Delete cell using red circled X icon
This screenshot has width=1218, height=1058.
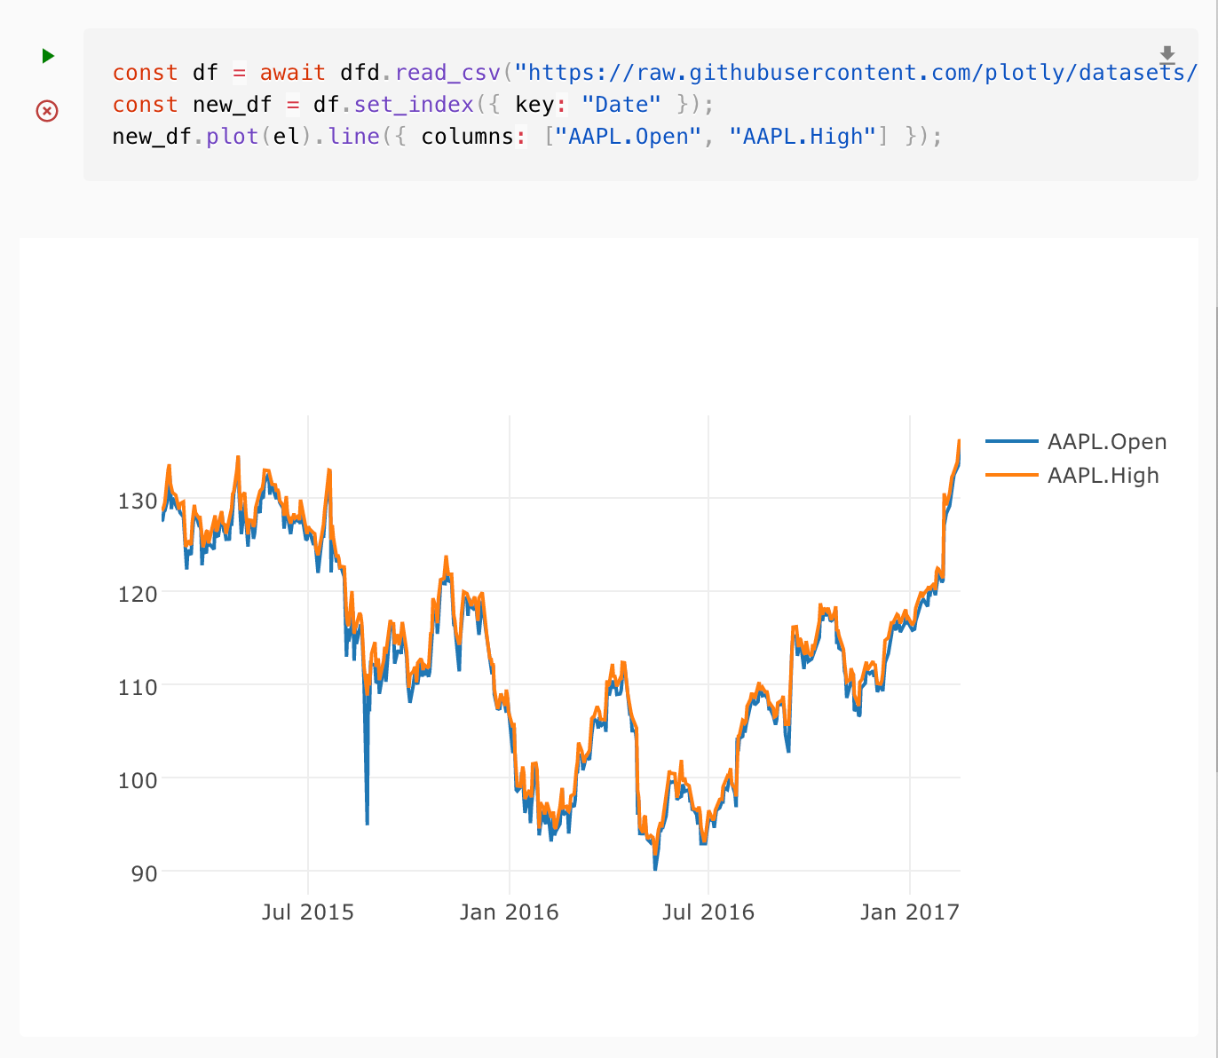pyautogui.click(x=47, y=110)
